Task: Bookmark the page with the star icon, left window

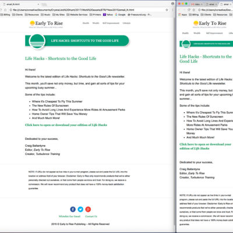Action: 167,10
